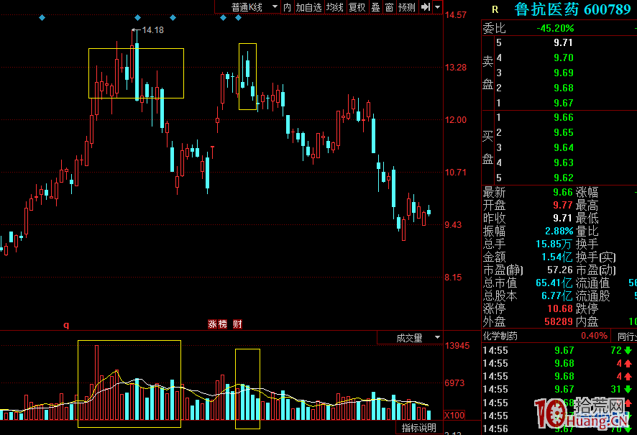This screenshot has height=435, width=637.
Task: Select sell level 5 price 9.71
Action: point(563,42)
